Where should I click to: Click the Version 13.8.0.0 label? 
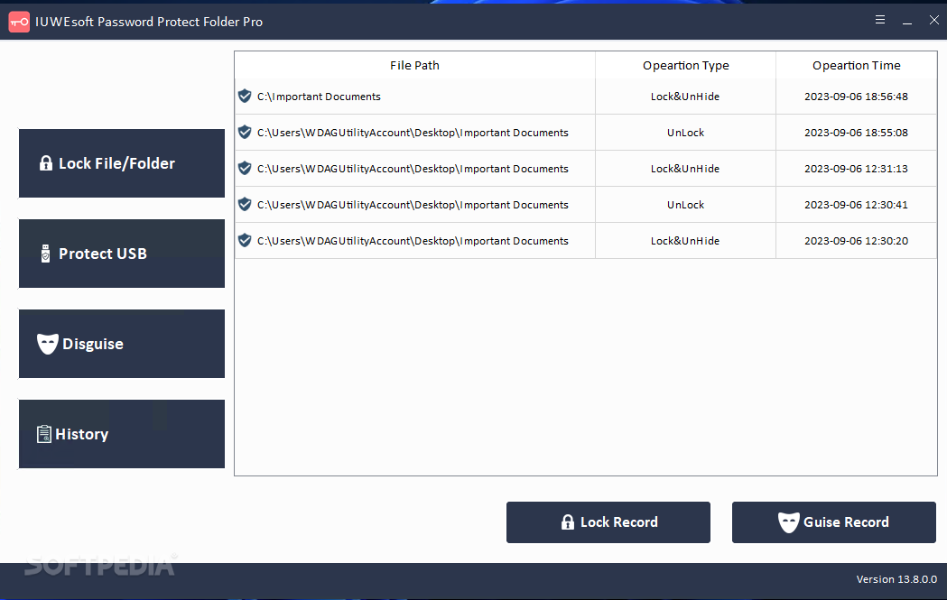pyautogui.click(x=896, y=579)
